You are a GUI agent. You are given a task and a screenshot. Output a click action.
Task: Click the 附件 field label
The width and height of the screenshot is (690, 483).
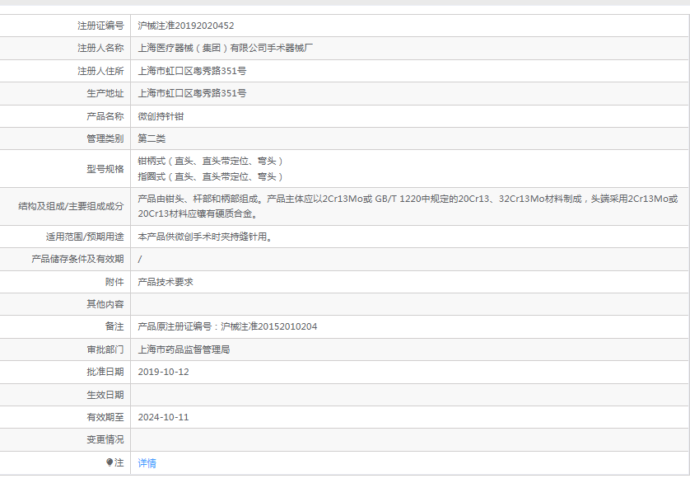pyautogui.click(x=114, y=282)
